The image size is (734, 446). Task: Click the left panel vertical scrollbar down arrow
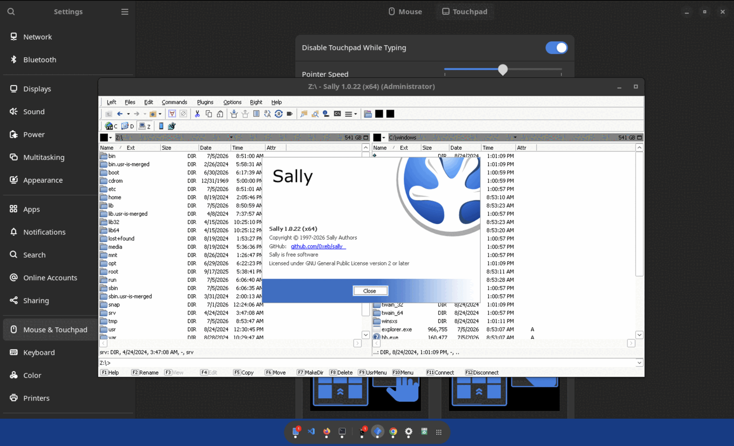pyautogui.click(x=366, y=335)
